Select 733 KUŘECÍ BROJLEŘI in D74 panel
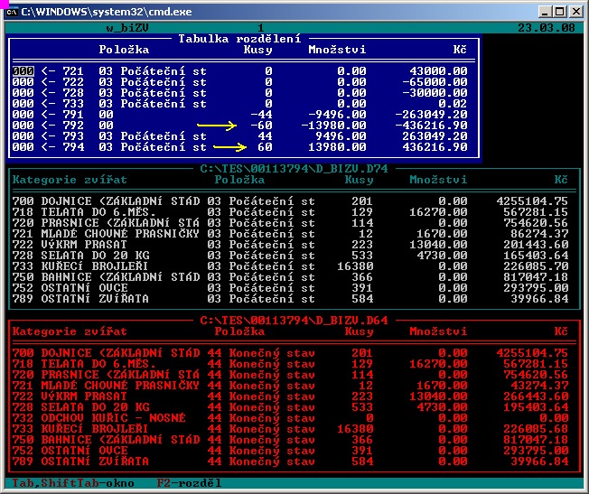The width and height of the screenshot is (589, 494). tap(290, 266)
